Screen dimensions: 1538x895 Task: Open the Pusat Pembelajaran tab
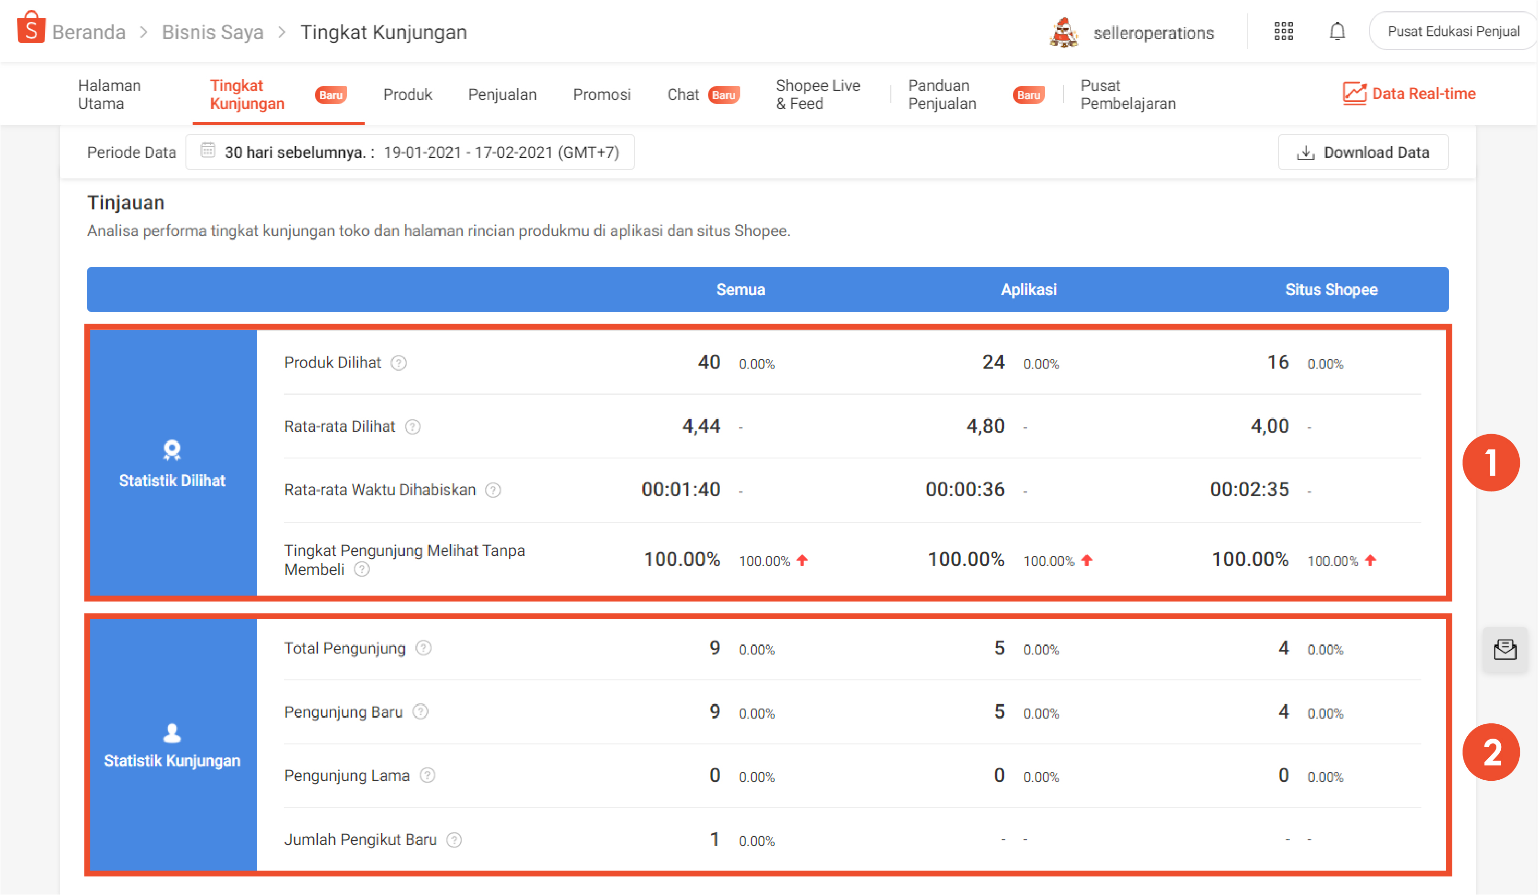coord(1128,95)
